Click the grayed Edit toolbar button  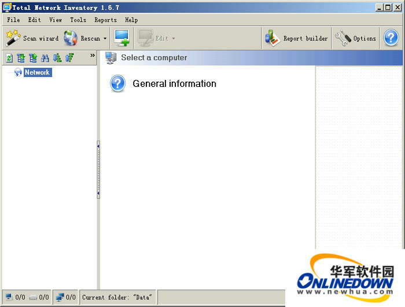153,38
